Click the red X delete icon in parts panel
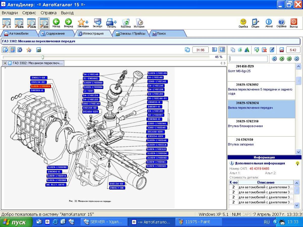The width and height of the screenshot is (303, 227). [x=264, y=50]
